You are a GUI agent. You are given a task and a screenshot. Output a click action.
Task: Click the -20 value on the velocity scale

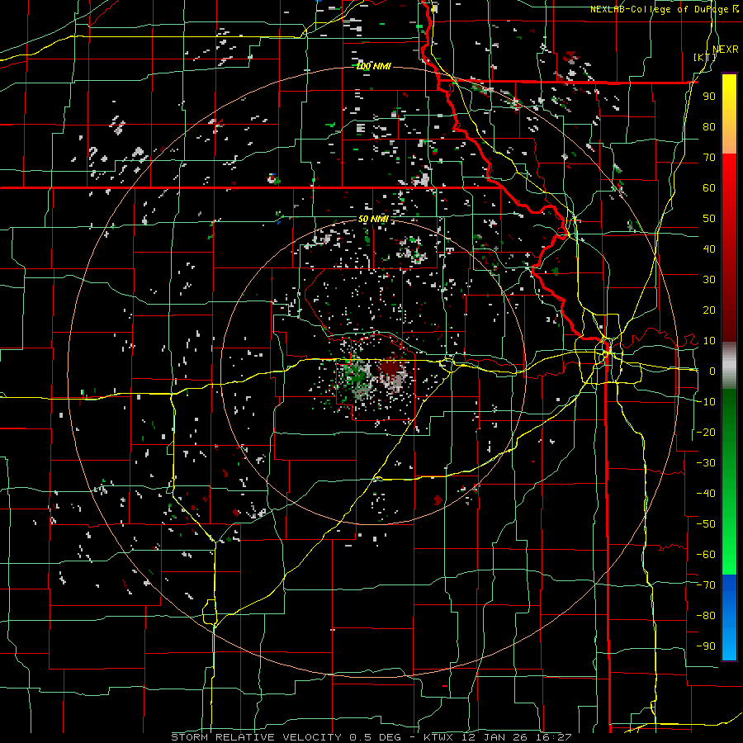(706, 433)
